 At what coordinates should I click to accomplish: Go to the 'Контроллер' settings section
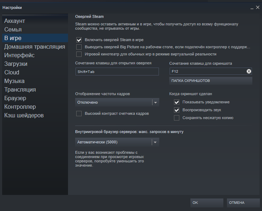[20, 107]
